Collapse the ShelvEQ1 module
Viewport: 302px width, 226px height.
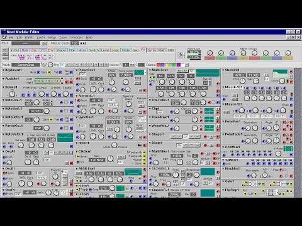click(x=223, y=70)
